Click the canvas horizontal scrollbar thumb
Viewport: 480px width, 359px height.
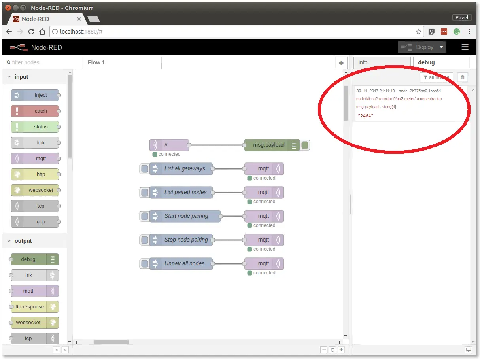pos(111,342)
